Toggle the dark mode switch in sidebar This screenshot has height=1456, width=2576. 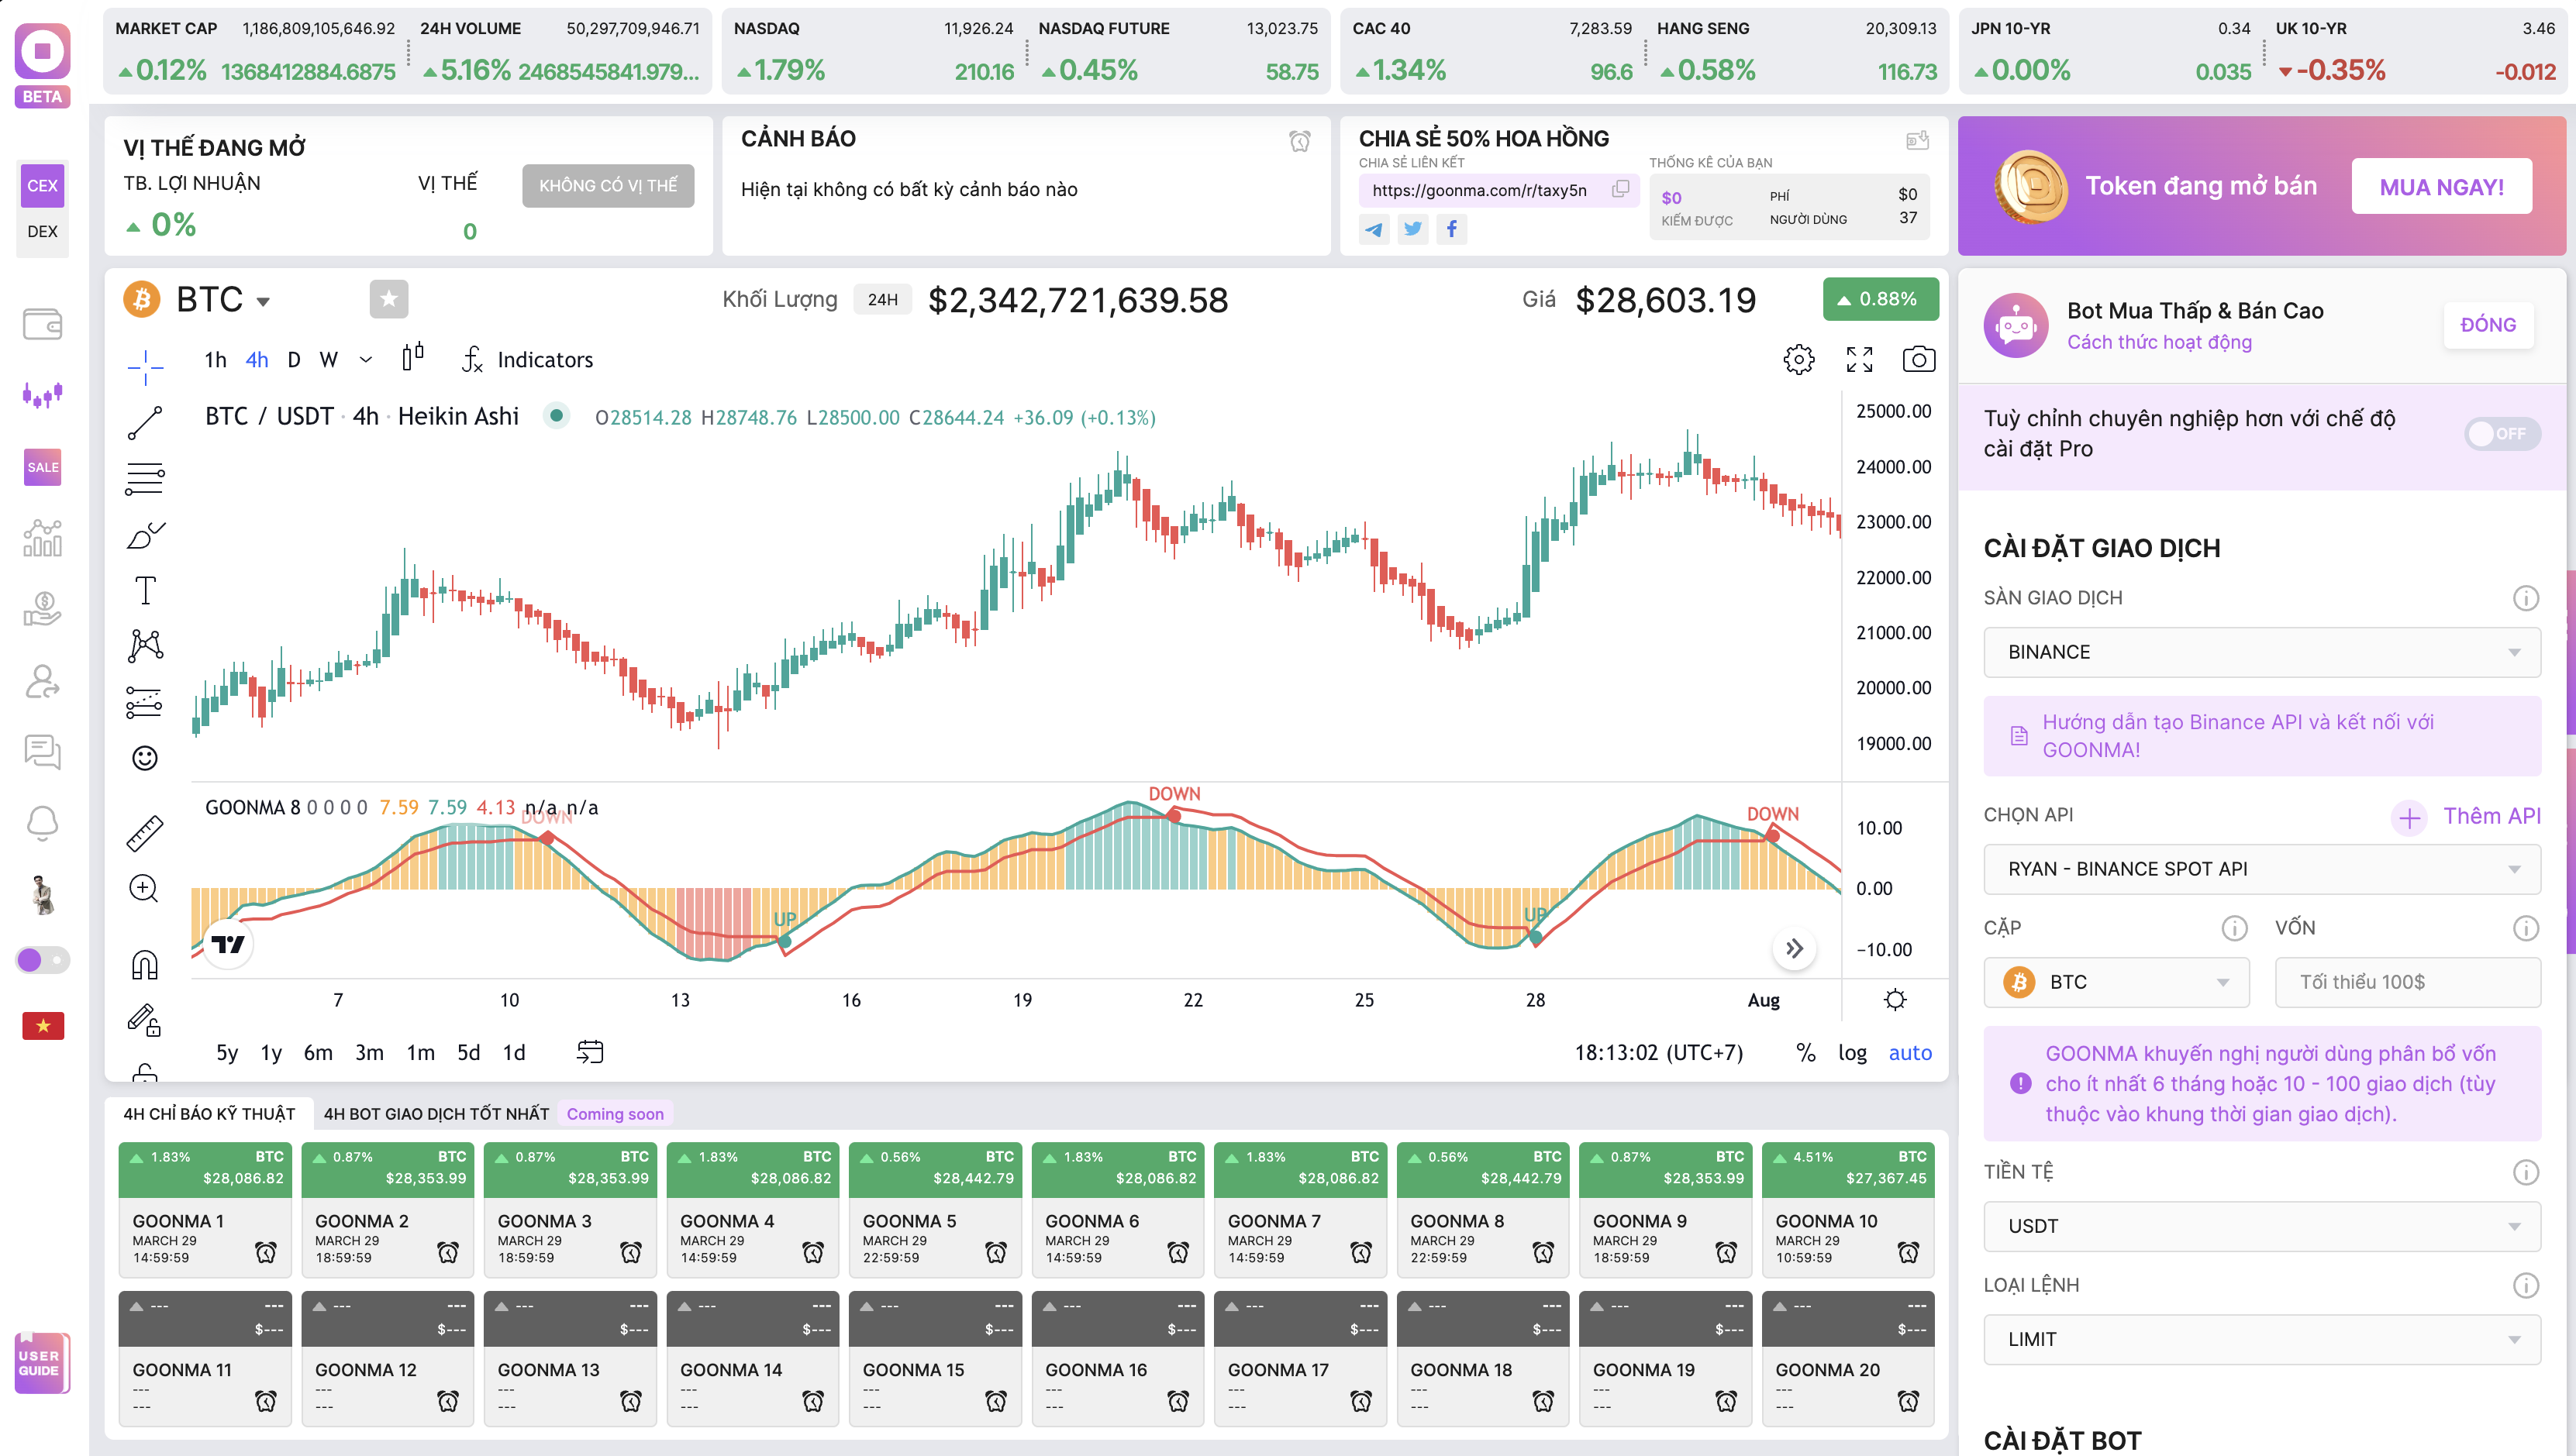click(42, 960)
